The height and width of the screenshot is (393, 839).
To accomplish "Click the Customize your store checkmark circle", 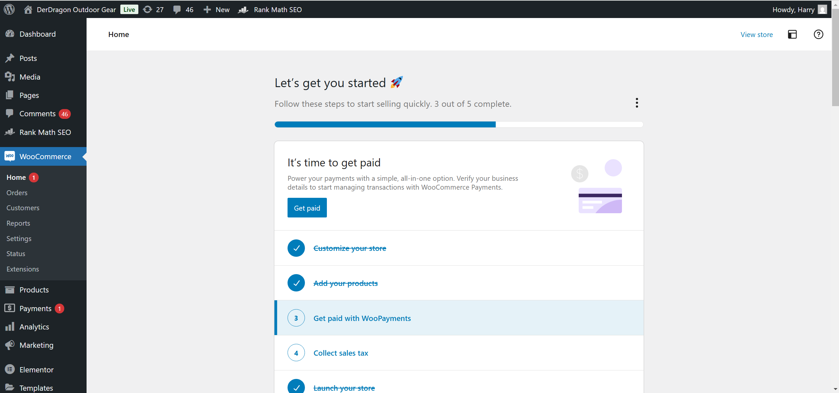I will [296, 248].
